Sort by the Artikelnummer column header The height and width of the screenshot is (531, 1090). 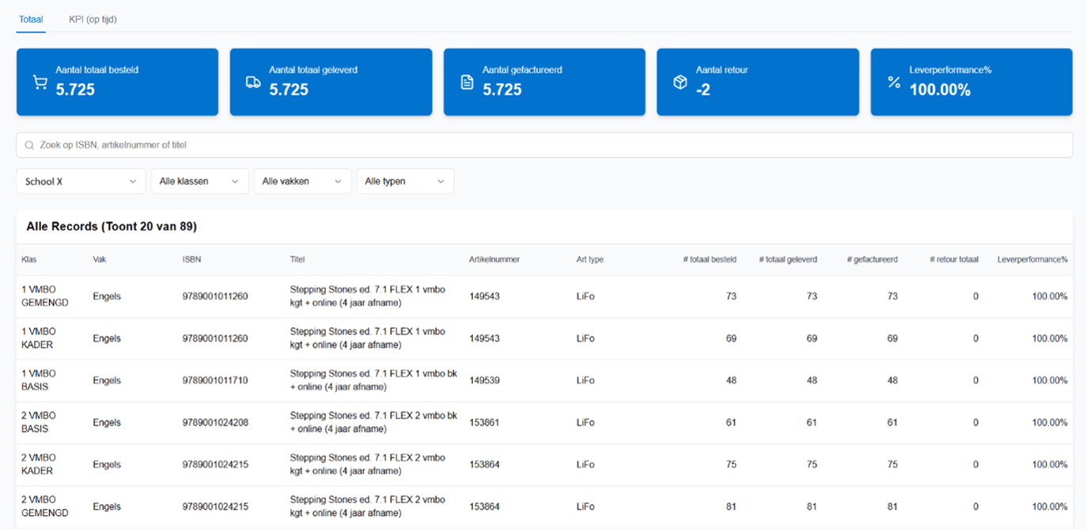(x=494, y=259)
